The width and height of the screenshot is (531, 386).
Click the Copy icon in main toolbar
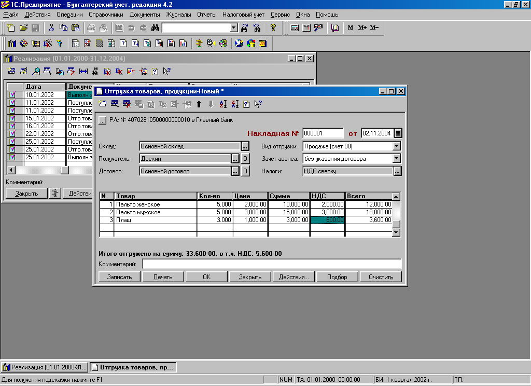[63, 28]
